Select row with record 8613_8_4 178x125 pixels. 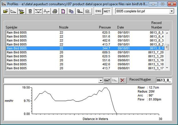(x=85, y=36)
